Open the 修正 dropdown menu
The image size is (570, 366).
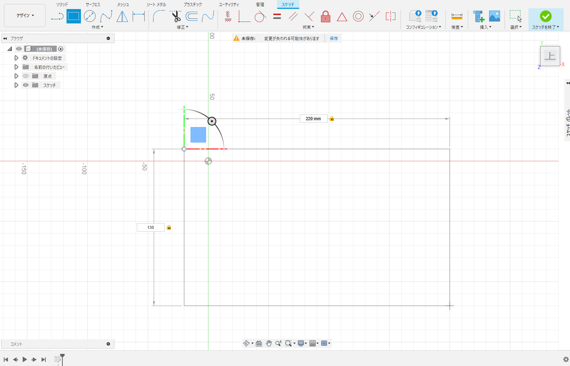coord(182,27)
